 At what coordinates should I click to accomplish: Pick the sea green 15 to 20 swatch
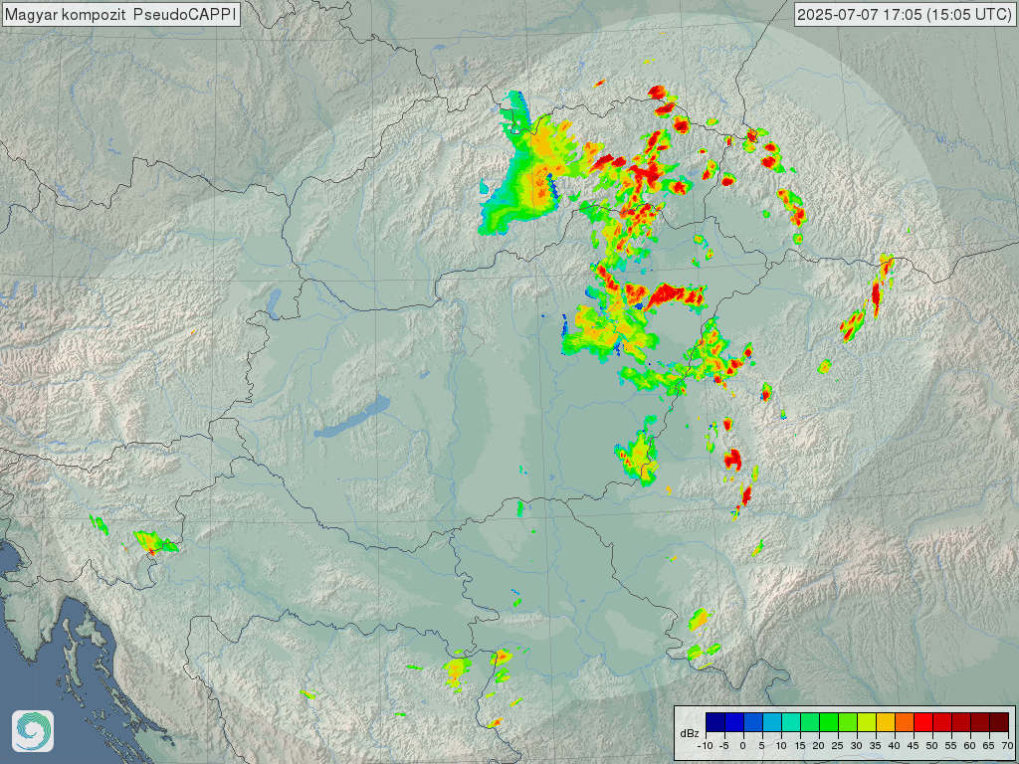810,722
